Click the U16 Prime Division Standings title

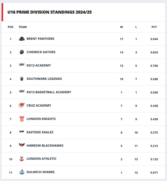pyautogui.click(x=50, y=12)
